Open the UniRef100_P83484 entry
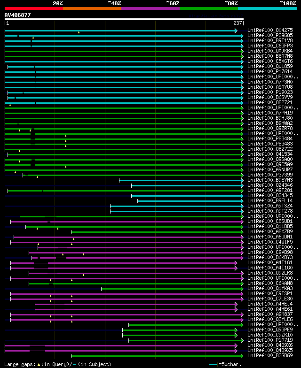 click(270, 139)
